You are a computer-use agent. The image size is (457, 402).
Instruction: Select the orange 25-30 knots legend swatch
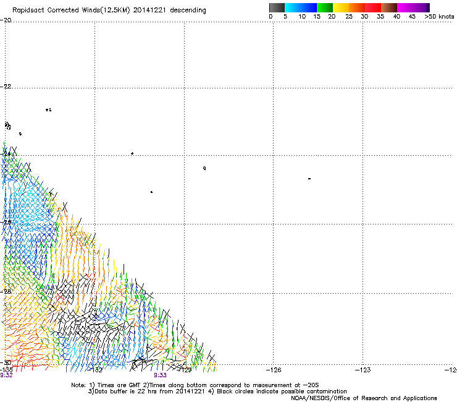(x=357, y=7)
